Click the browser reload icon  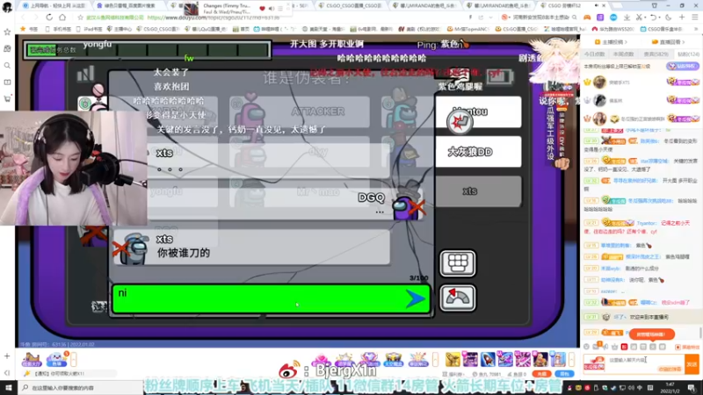point(49,18)
